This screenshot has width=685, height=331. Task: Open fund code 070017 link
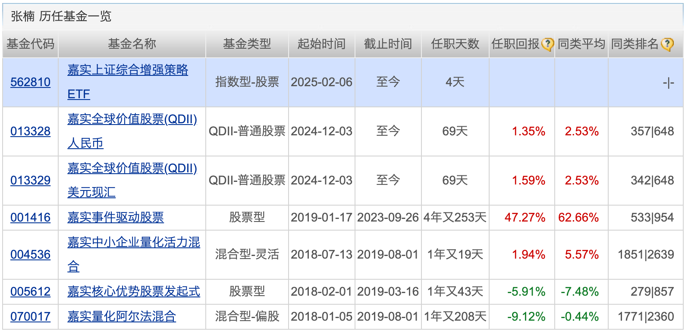coord(30,316)
